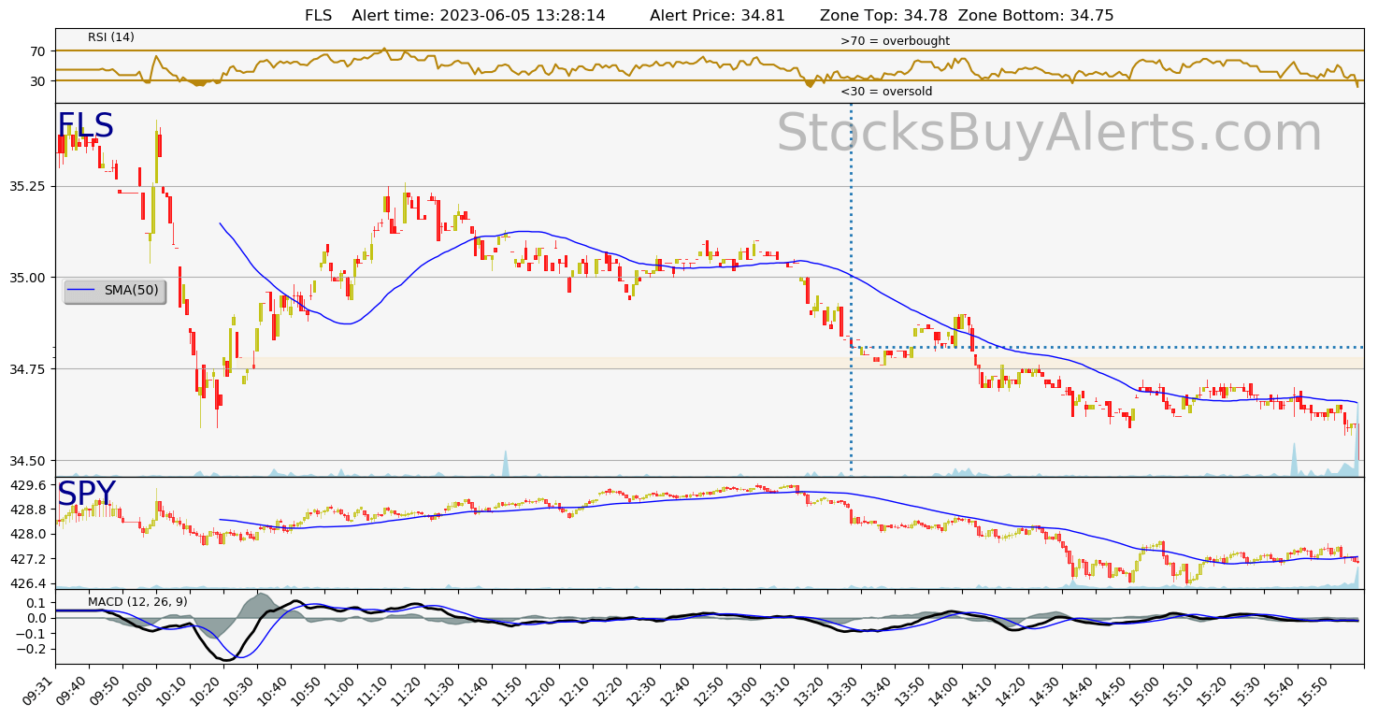Click the FLS ticker in the chart title
1378x718 pixels.
coord(319,16)
